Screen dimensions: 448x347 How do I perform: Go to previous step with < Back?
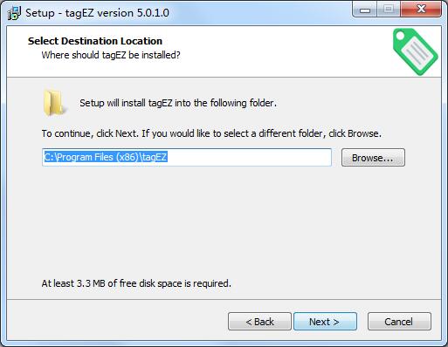tap(259, 322)
